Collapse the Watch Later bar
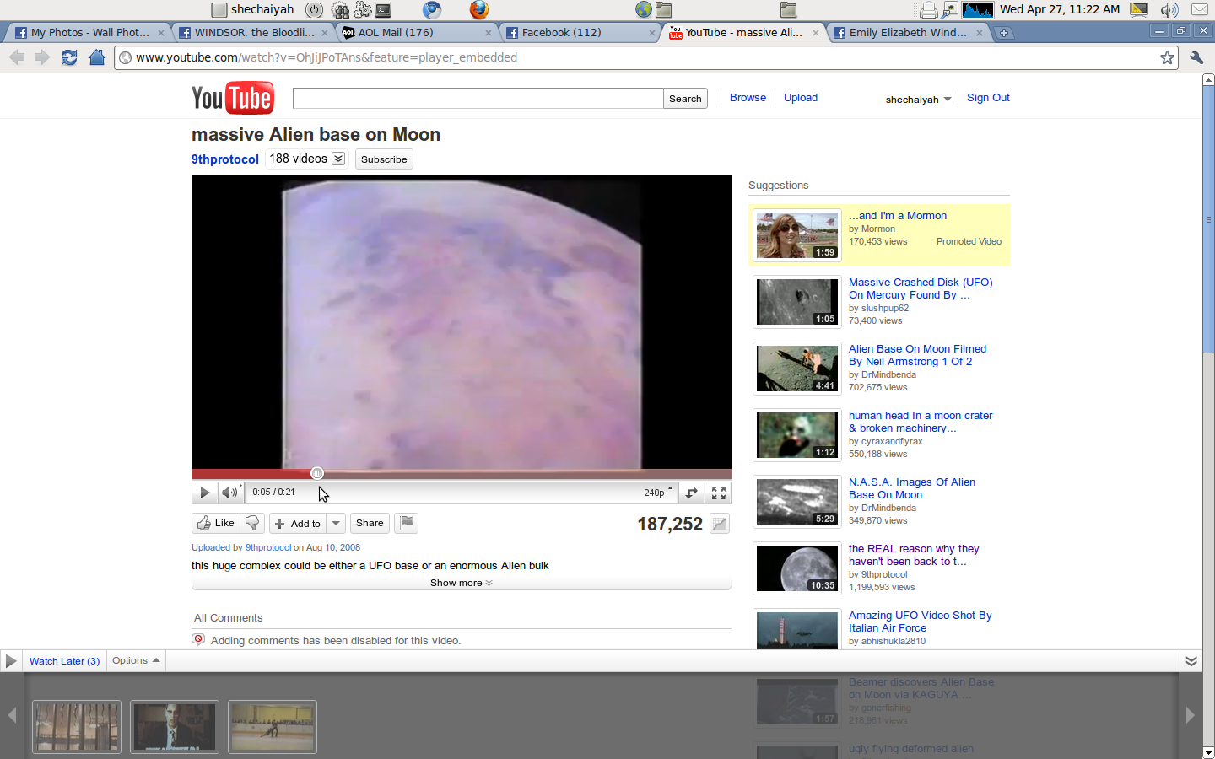Screen dimensions: 1215x759 [1191, 661]
